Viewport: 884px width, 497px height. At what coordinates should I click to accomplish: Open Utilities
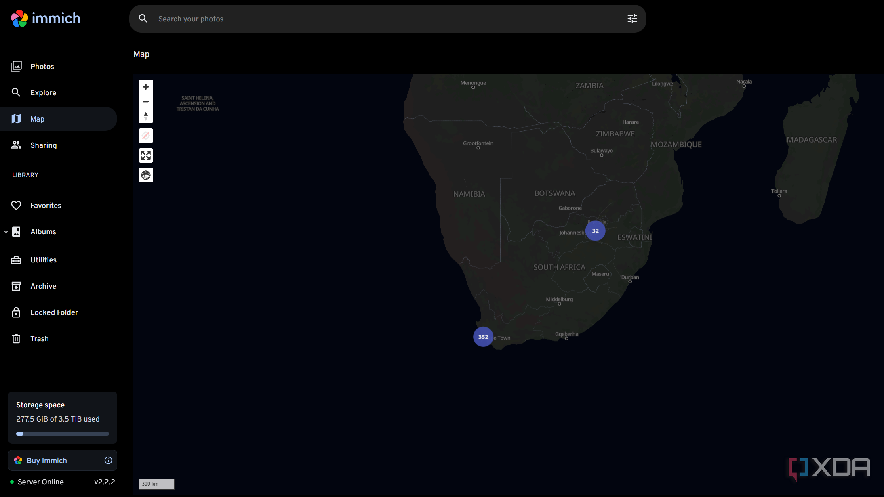pyautogui.click(x=59, y=260)
